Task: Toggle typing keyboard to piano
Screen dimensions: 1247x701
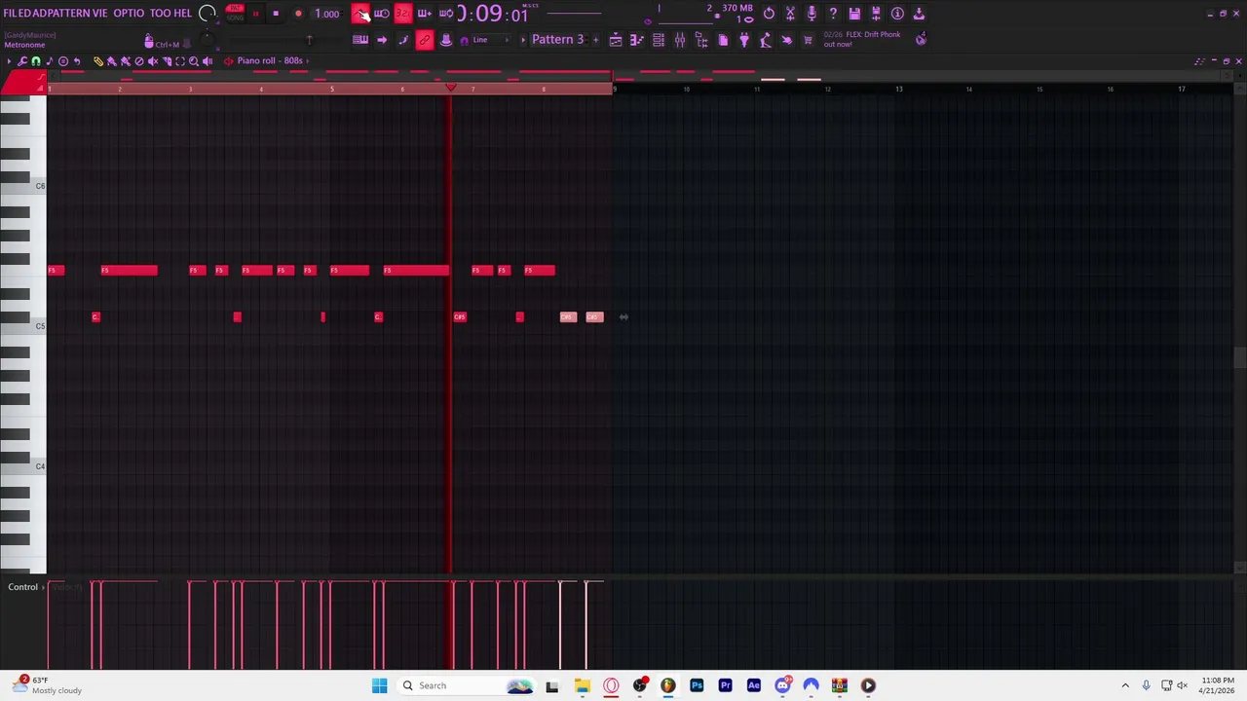Action: coord(360,40)
